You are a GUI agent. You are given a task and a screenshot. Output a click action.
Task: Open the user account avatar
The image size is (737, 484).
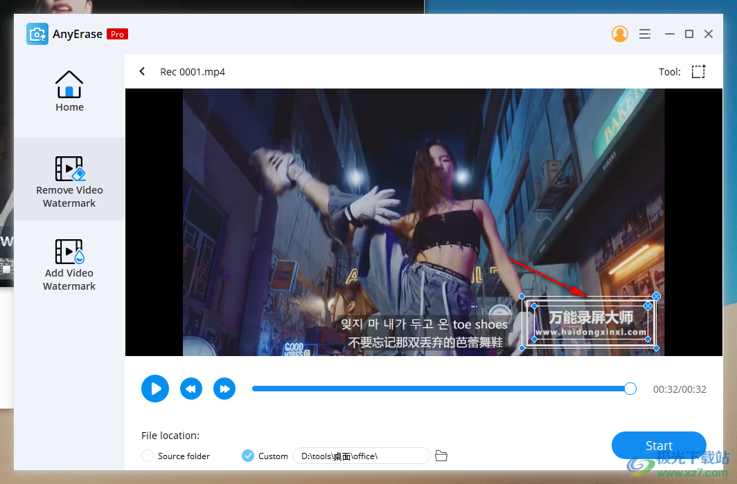[620, 33]
